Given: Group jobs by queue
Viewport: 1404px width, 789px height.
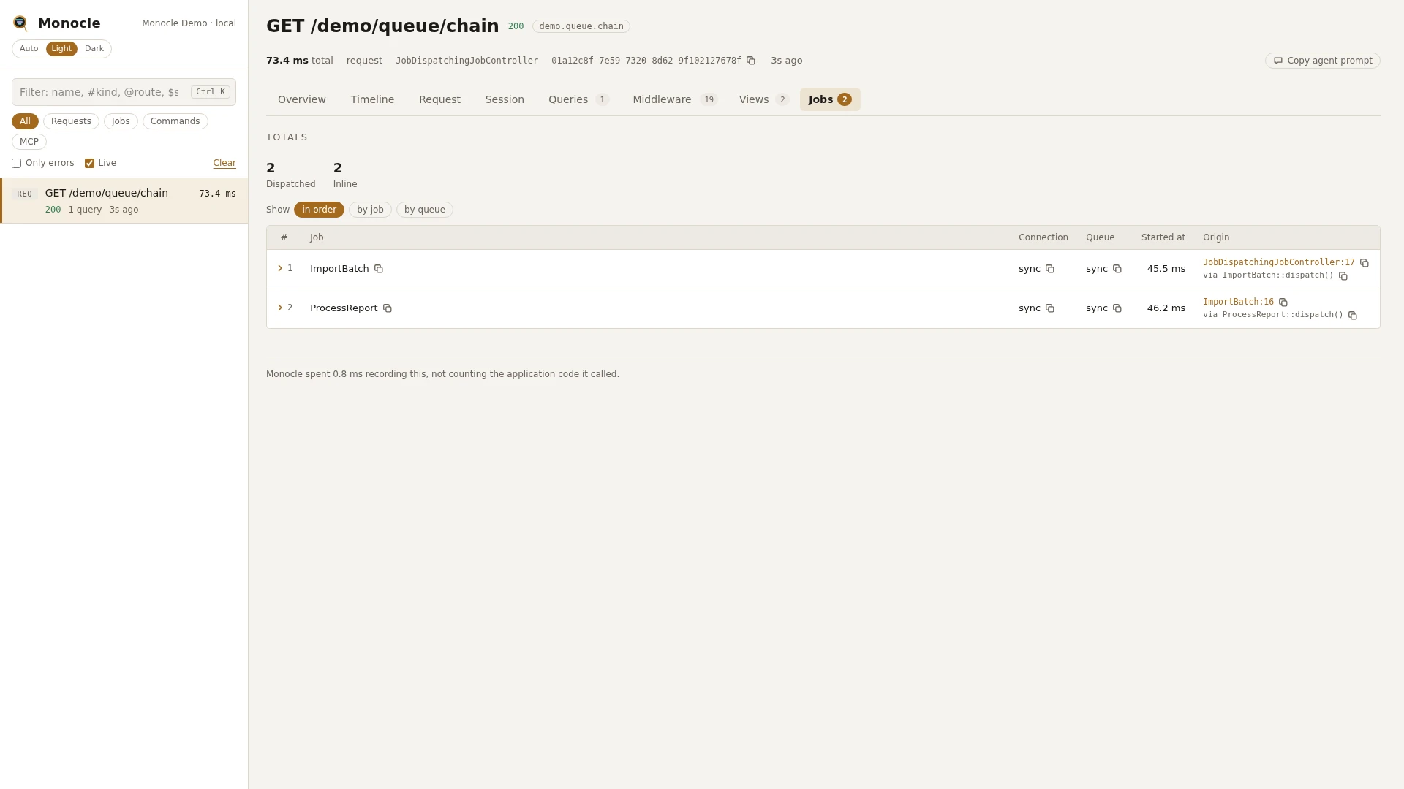Looking at the screenshot, I should coord(425,210).
